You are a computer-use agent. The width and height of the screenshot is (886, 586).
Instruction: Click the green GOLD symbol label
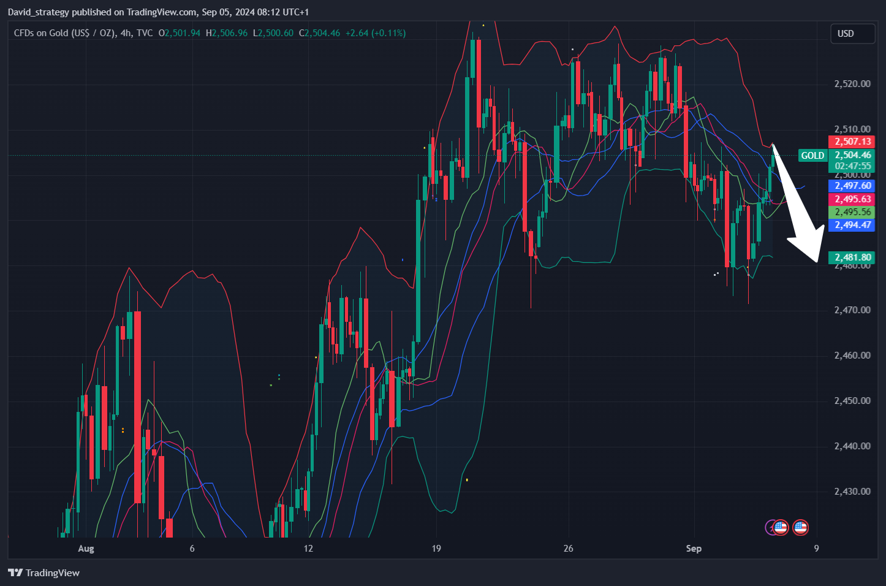tap(812, 156)
